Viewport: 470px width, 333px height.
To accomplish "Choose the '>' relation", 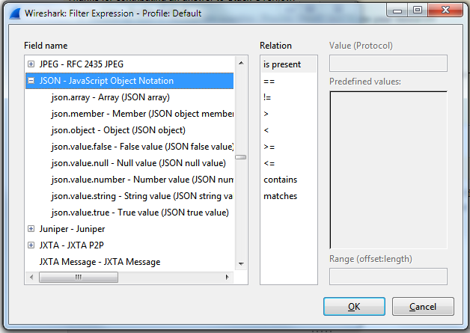I will [289, 114].
